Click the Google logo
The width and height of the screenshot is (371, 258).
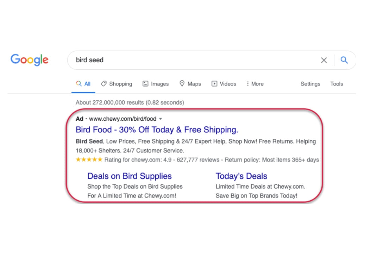coord(30,60)
